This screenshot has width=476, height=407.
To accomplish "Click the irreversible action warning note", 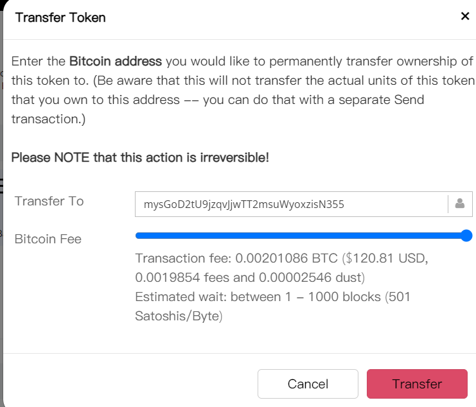I will (140, 157).
